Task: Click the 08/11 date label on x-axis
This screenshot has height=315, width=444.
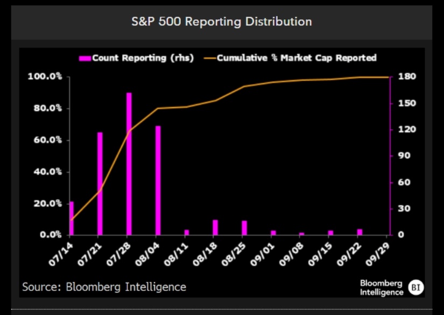Action: point(176,255)
